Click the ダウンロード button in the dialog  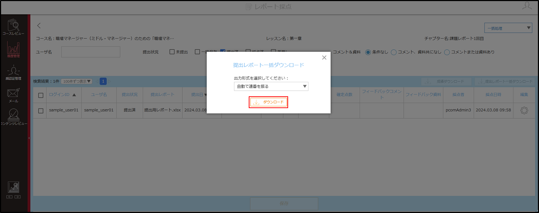(268, 102)
